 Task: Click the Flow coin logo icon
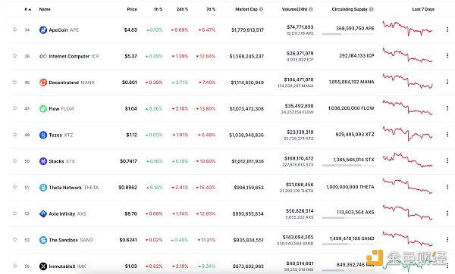click(43, 108)
